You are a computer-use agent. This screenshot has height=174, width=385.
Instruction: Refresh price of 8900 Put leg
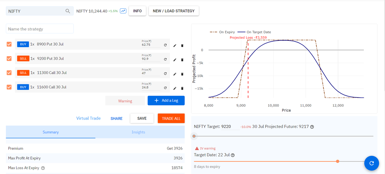click(165, 45)
